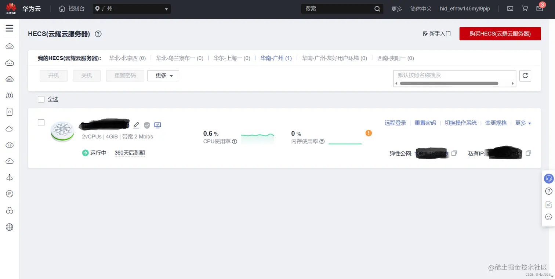Image resolution: width=555 pixels, height=279 pixels.
Task: Switch to 华东-上海一 (0) region tab
Action: [232, 58]
